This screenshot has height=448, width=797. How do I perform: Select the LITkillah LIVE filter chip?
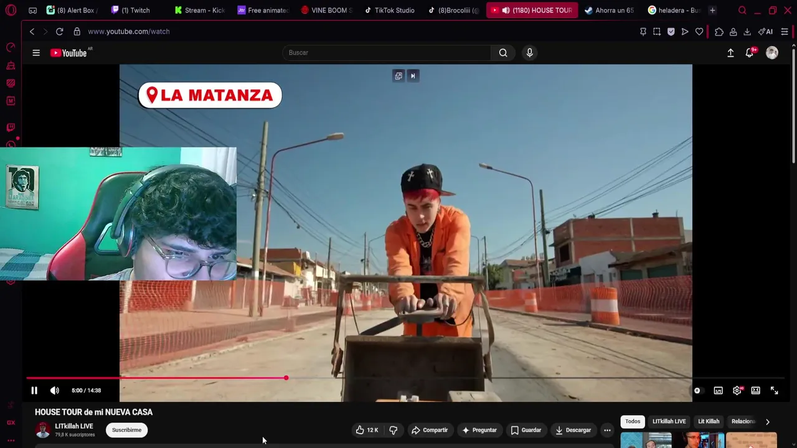669,421
